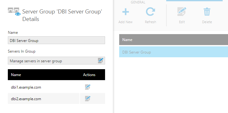The image size is (228, 113).
Task: Click the black Name column header
Action: tap(16, 75)
